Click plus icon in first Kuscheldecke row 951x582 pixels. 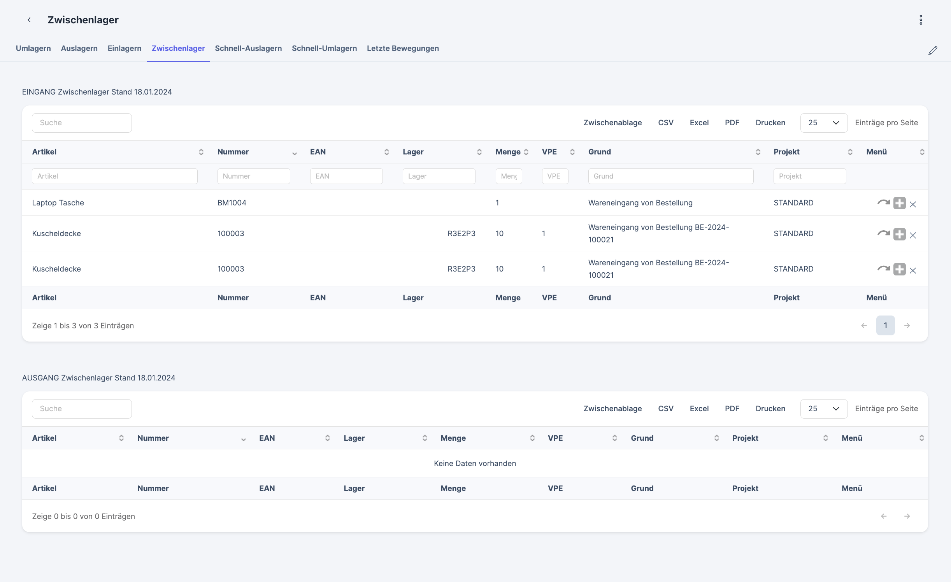point(899,234)
